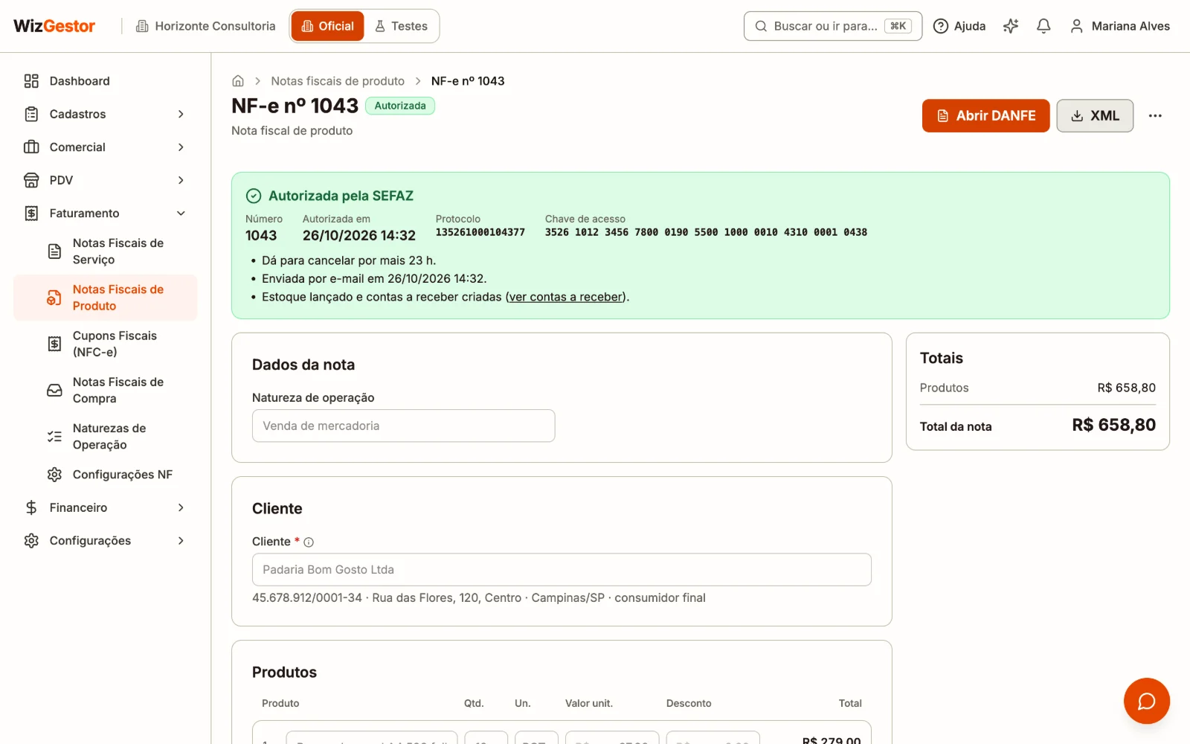Open the chat support bubble
The image size is (1190, 744).
coord(1146,701)
